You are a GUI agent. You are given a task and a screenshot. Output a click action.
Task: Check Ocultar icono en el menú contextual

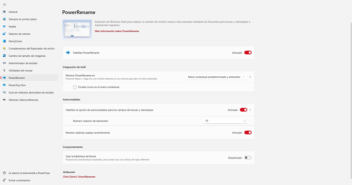coord(75,87)
